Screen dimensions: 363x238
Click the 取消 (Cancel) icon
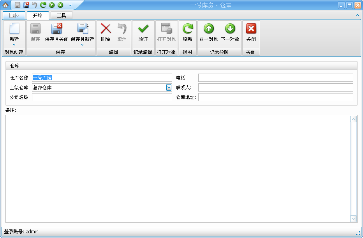point(123,30)
